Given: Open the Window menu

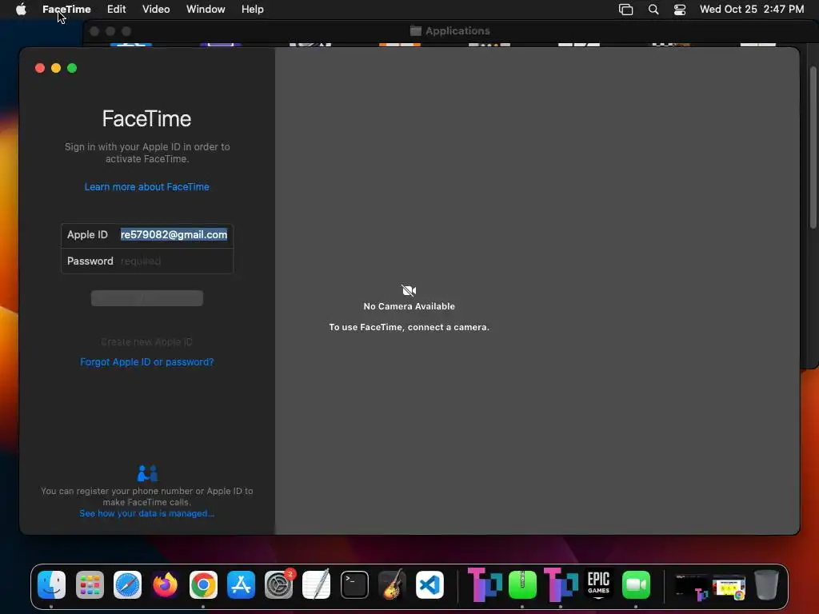Looking at the screenshot, I should click(x=206, y=10).
